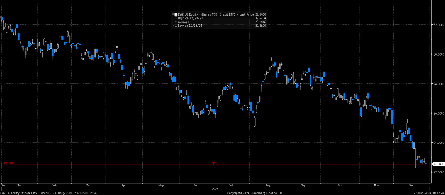Click the 28.0000 y-axis label
The image size is (445, 195).
point(439,84)
